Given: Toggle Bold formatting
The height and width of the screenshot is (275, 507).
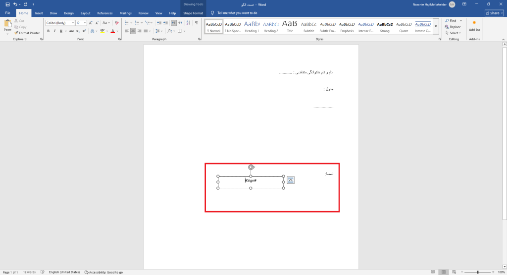Looking at the screenshot, I should 48,31.
